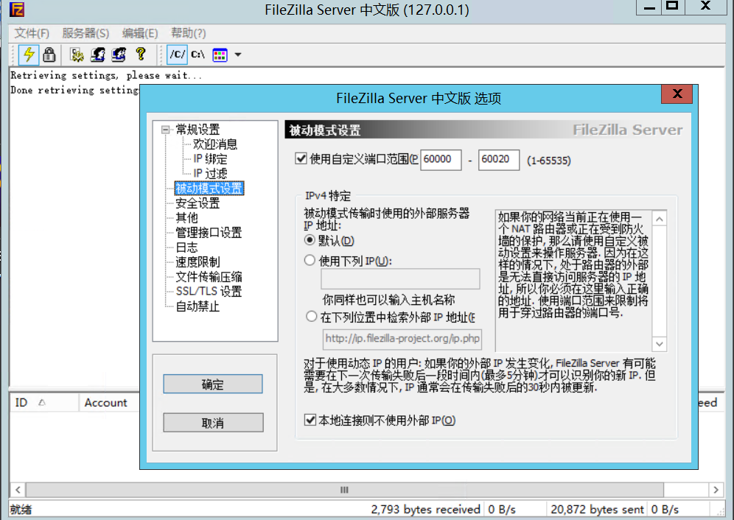
Task: Select 文件传输压缩 in the options tree
Action: [209, 277]
